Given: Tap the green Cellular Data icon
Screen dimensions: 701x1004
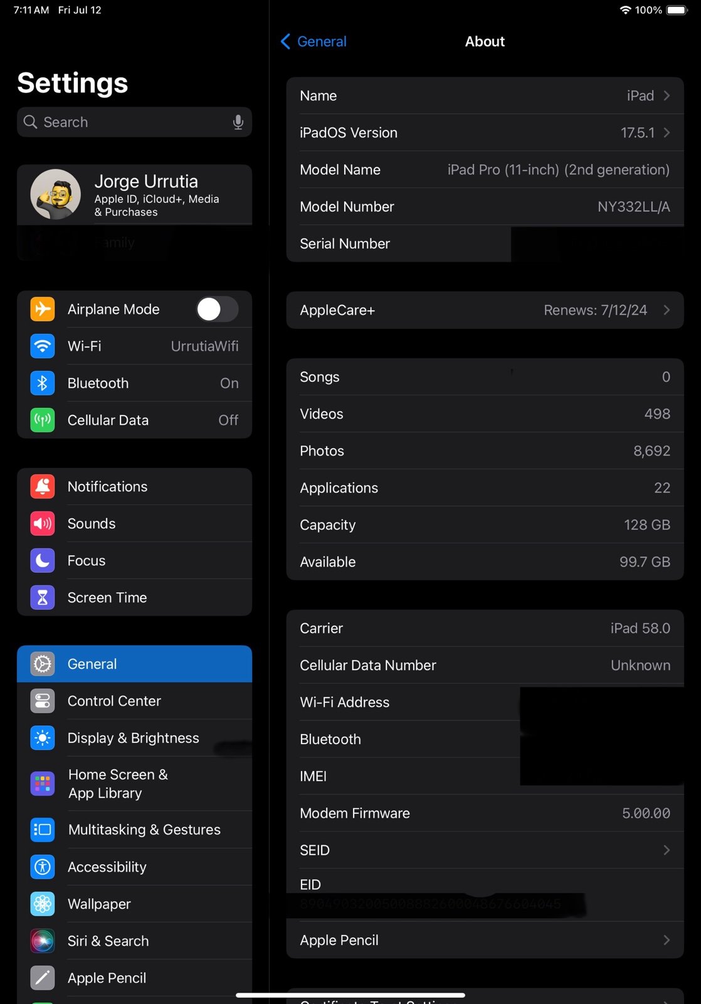Looking at the screenshot, I should [x=43, y=420].
